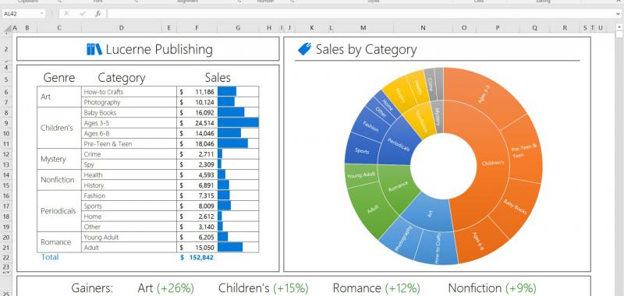Screen dimensions: 624x296
Task: Select column P header
Action: (498, 28)
